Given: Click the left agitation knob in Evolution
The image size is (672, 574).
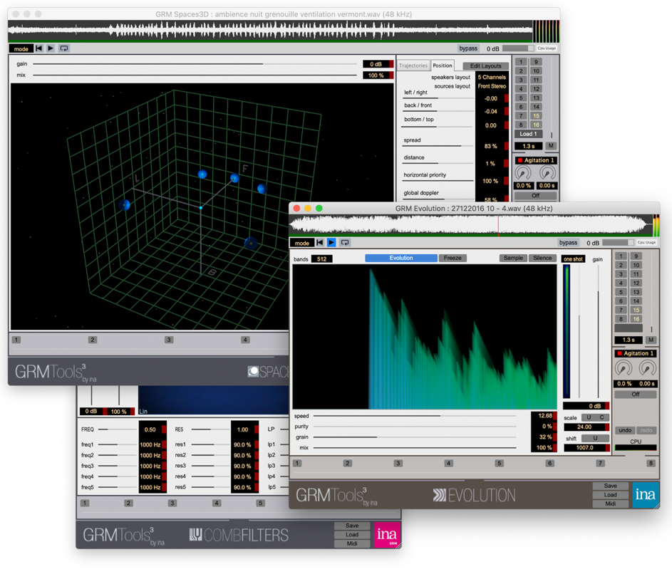Looking at the screenshot, I should pos(623,368).
